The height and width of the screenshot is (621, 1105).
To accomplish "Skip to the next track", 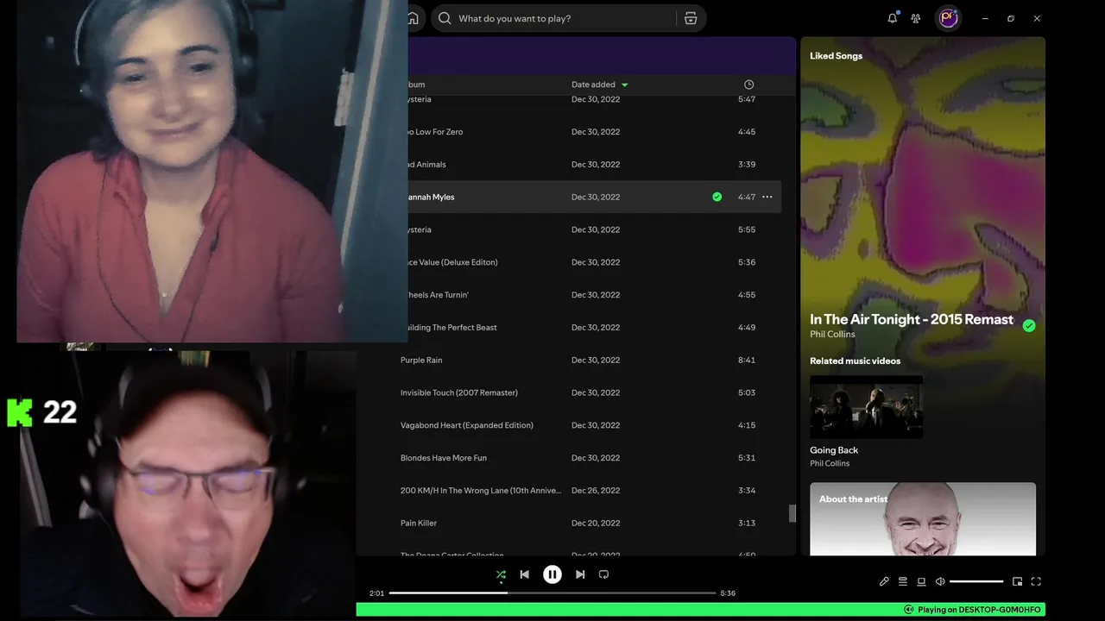I will [580, 574].
